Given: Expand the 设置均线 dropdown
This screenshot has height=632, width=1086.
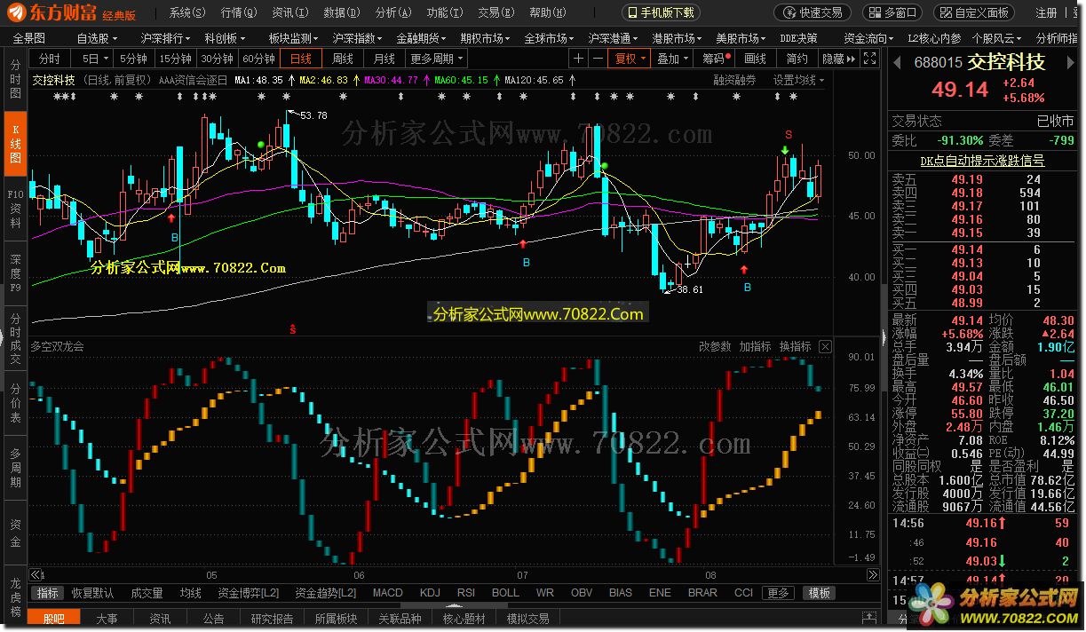Looking at the screenshot, I should [798, 80].
